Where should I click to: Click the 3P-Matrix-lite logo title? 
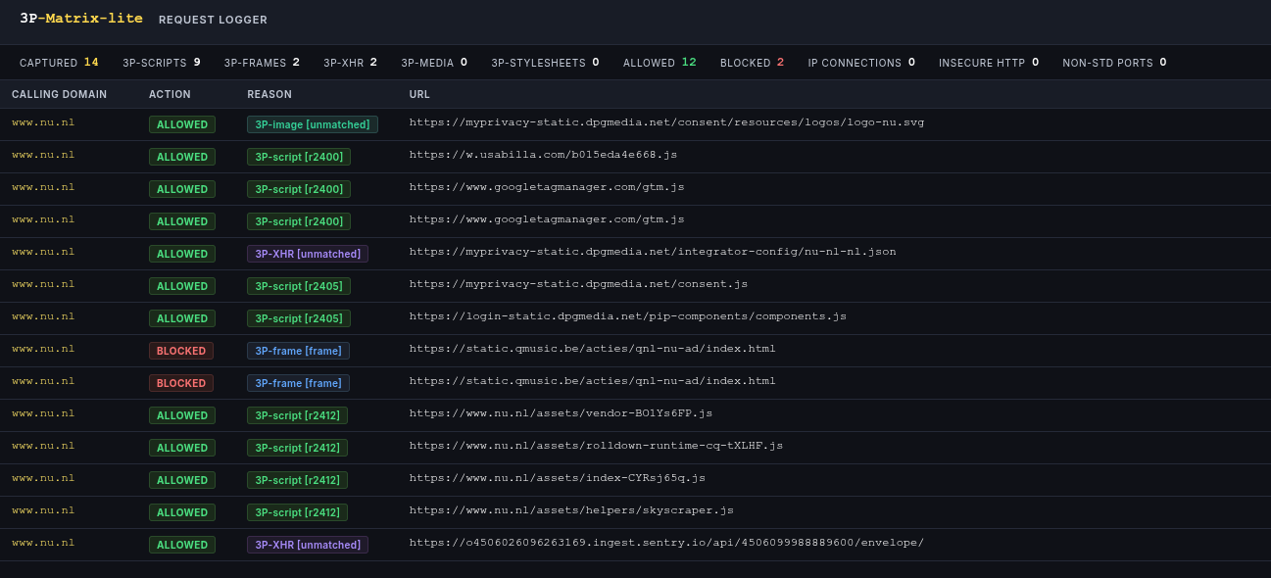click(81, 19)
